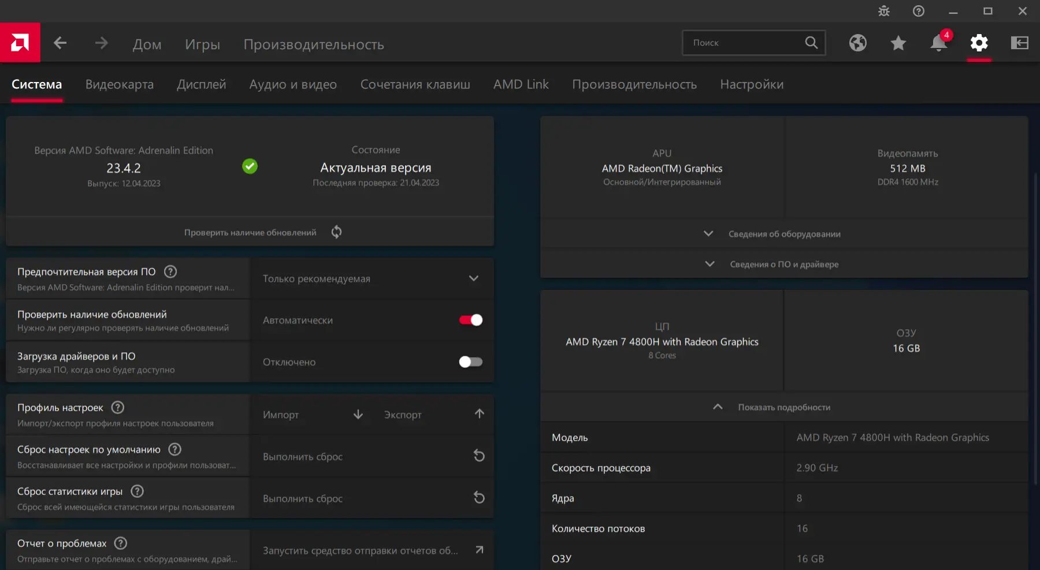Image resolution: width=1040 pixels, height=570 pixels.
Task: Open the Сочетания клавиш tab
Action: [415, 84]
